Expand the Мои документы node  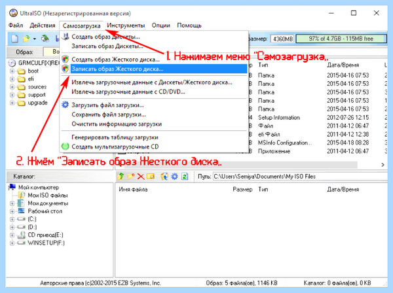click(x=12, y=203)
